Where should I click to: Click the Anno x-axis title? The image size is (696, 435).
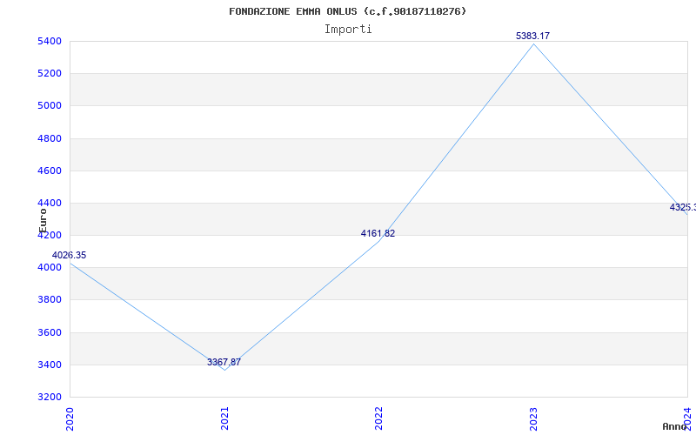coord(674,426)
